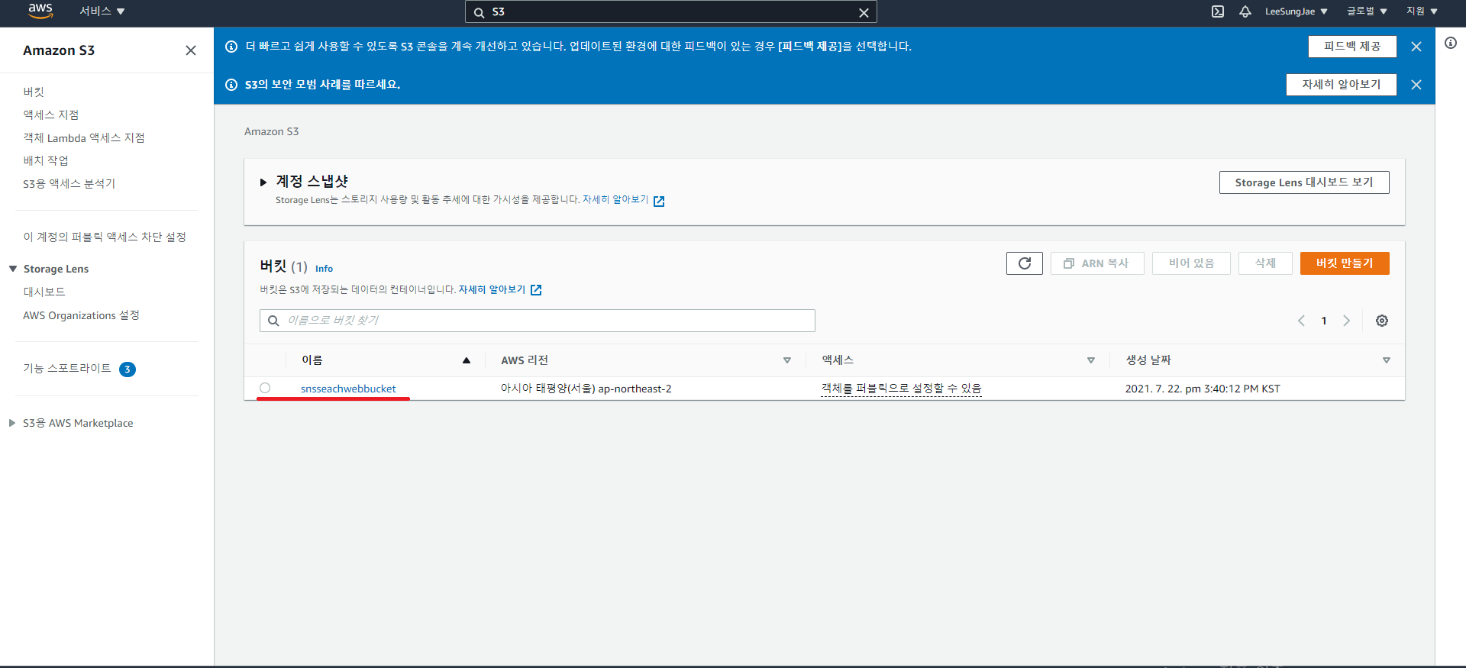1466x668 pixels.
Task: Clear the S3 search text with X
Action: pos(864,12)
